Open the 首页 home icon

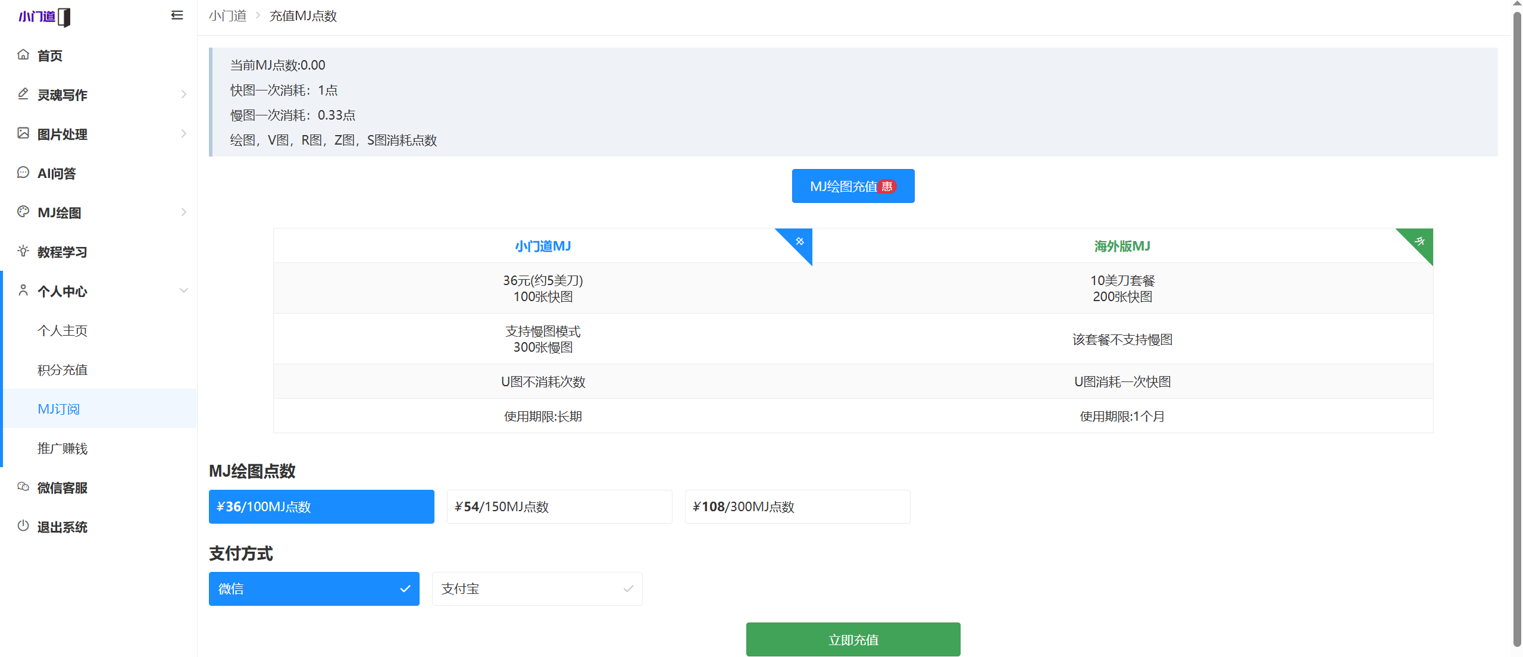point(23,55)
